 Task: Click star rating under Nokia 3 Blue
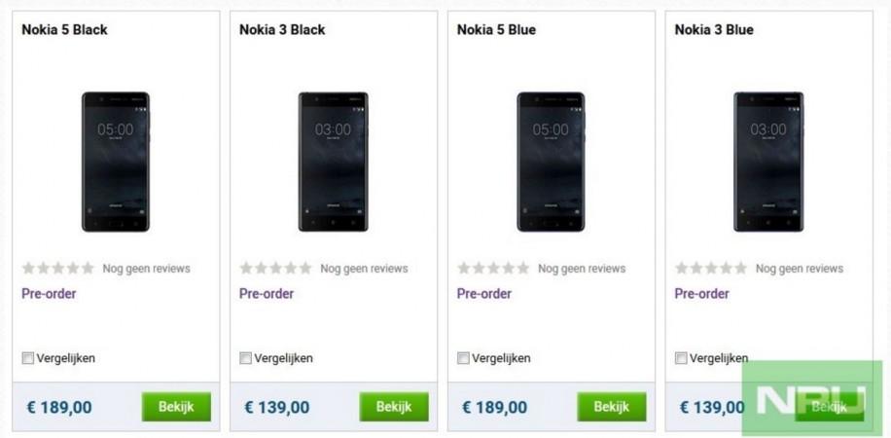pos(712,268)
